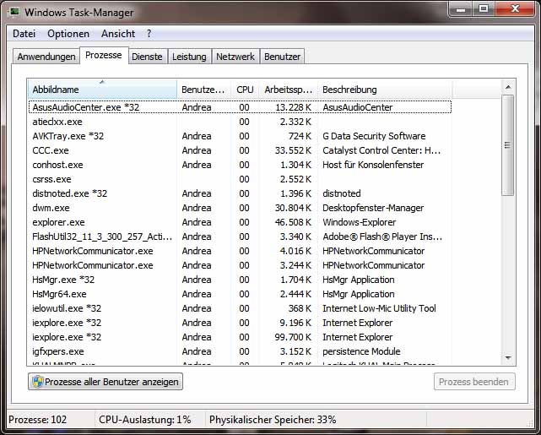
Task: Select iexplore.exe *32 using 9.196 K
Action: click(x=240, y=323)
